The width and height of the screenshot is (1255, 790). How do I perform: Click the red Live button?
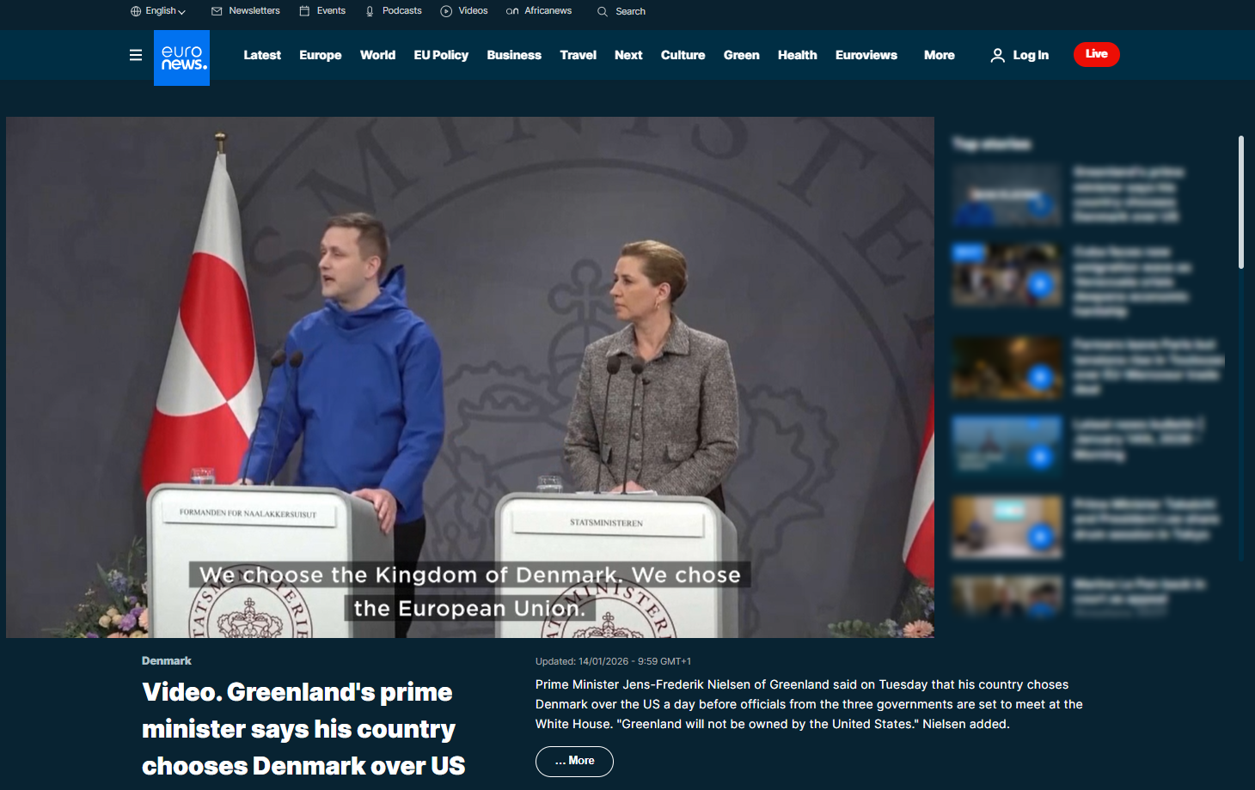1096,54
